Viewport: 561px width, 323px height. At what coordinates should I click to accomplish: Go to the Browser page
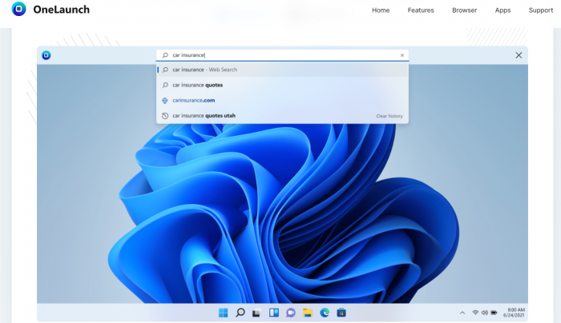coord(464,10)
